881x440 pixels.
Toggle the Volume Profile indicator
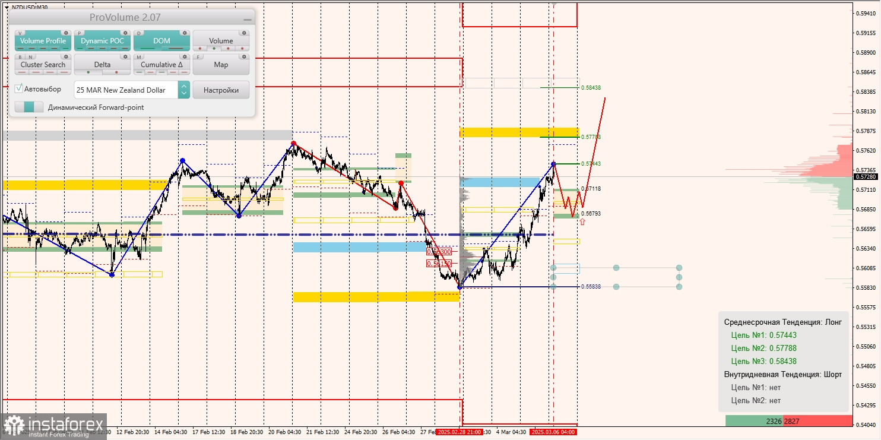(43, 41)
